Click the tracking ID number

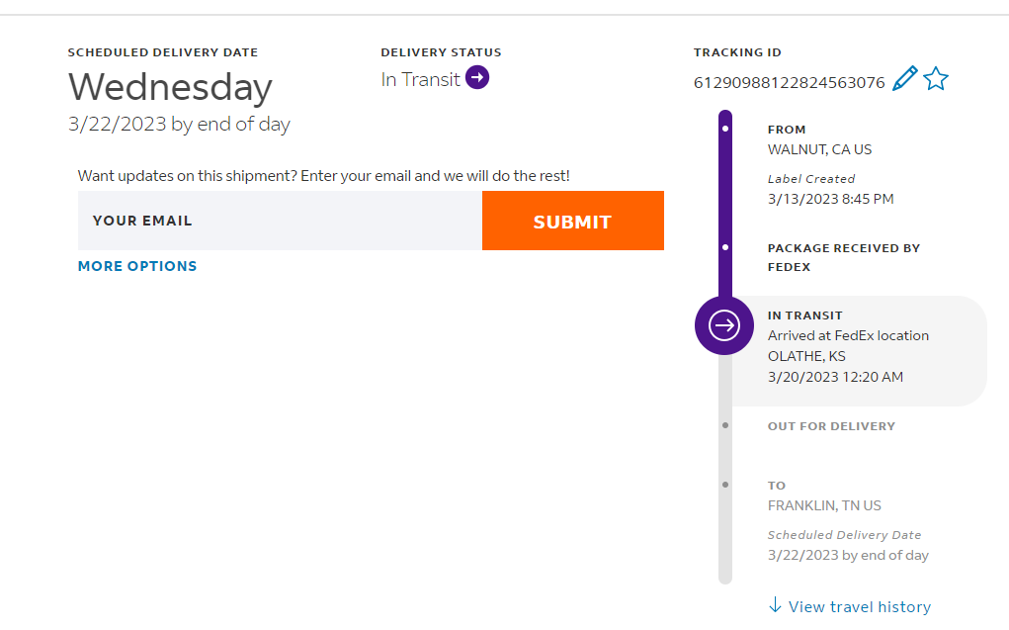tap(789, 83)
